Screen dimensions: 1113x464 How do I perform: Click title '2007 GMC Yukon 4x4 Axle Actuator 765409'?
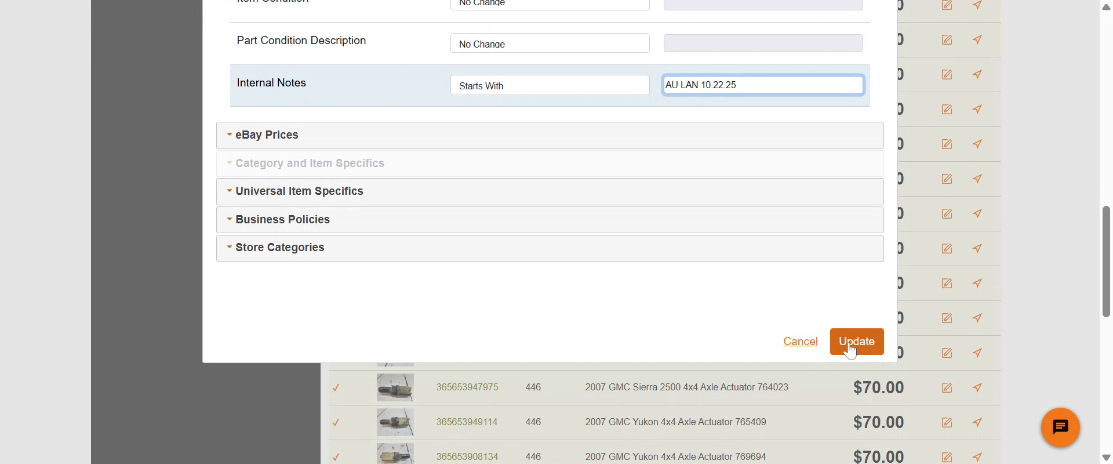675,422
